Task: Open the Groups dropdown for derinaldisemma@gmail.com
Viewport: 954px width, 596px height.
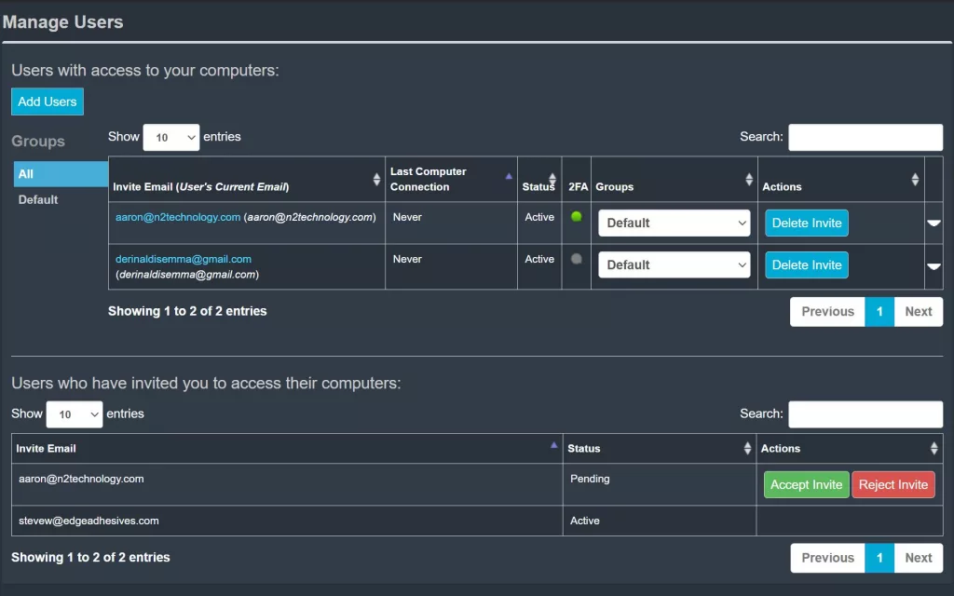Action: click(674, 264)
